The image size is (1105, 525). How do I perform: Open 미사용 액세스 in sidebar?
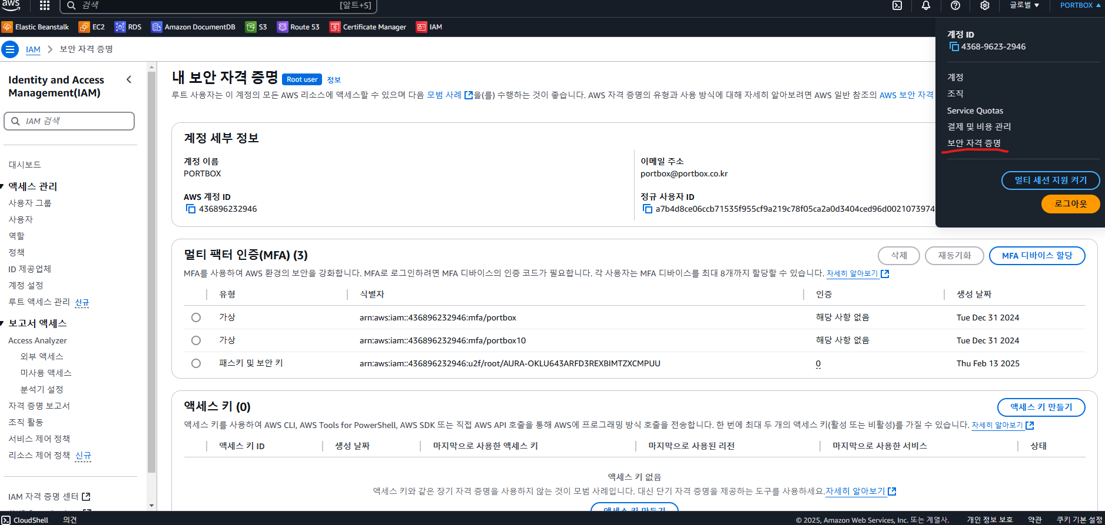46,373
